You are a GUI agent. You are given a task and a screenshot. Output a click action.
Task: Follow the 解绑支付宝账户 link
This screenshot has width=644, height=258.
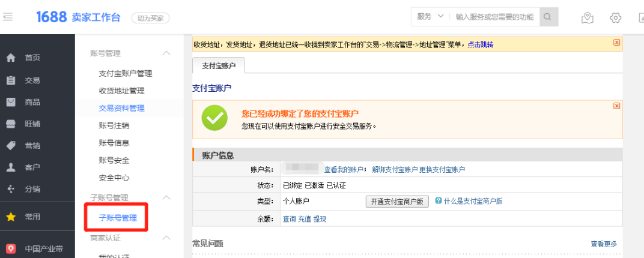(395, 169)
